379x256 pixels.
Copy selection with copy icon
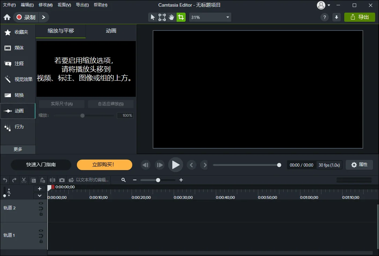click(x=33, y=180)
